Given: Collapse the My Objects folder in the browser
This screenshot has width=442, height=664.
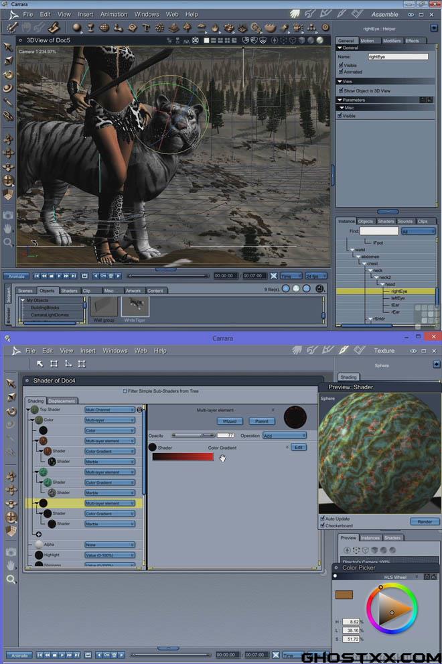Looking at the screenshot, I should 23,300.
